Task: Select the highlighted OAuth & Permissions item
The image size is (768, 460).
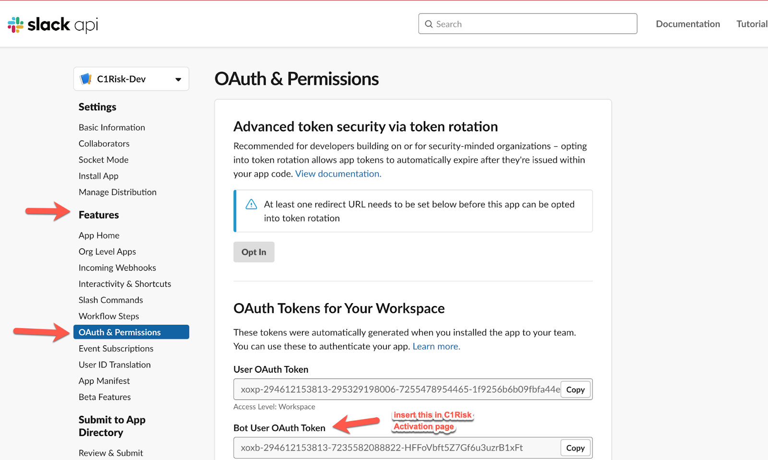Action: point(131,332)
